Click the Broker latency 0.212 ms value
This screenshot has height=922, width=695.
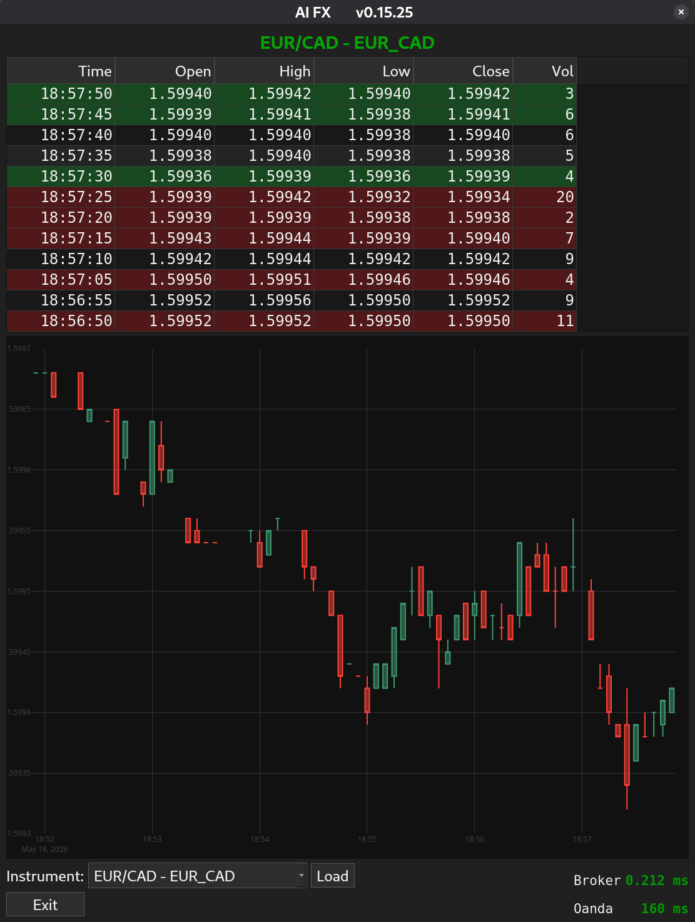tap(656, 880)
